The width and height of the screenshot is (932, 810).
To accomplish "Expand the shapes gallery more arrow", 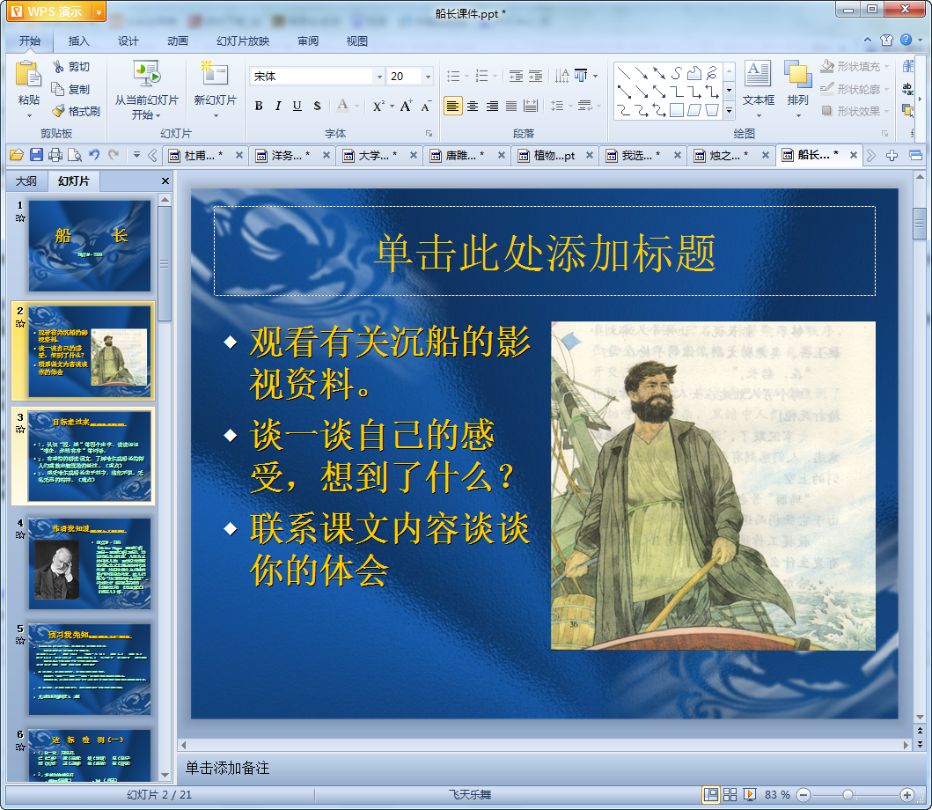I will 730,111.
